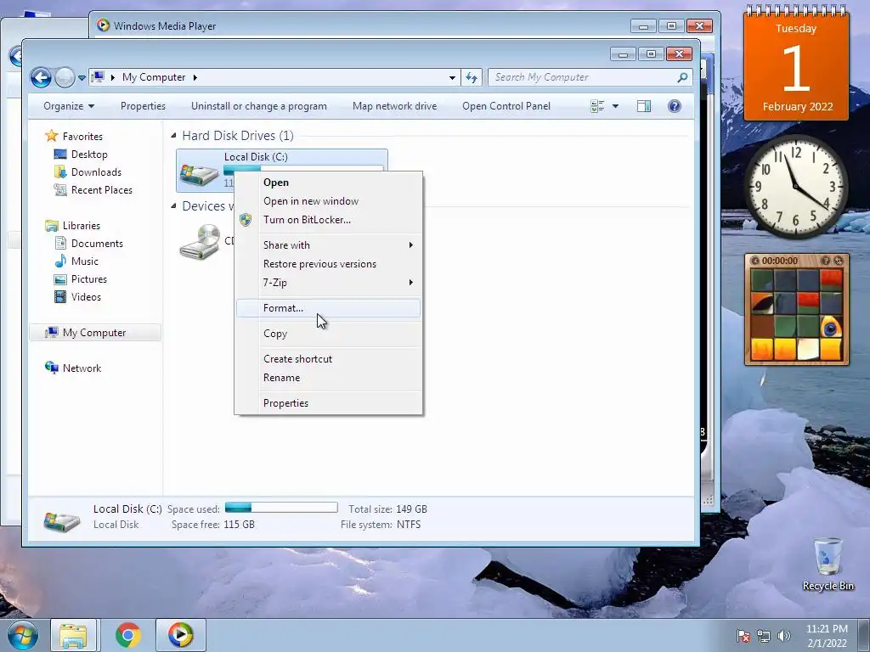Select Network in the navigation pane
The height and width of the screenshot is (652, 870).
[82, 368]
